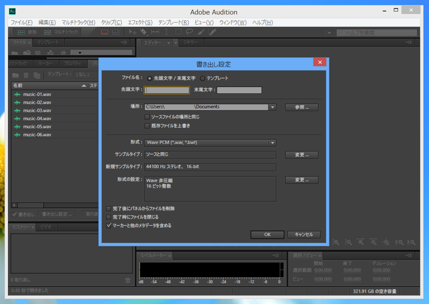Viewport: 429px width, 304px height.
Task: Open レベルメーター panel options menu
Action: pyautogui.click(x=275, y=256)
